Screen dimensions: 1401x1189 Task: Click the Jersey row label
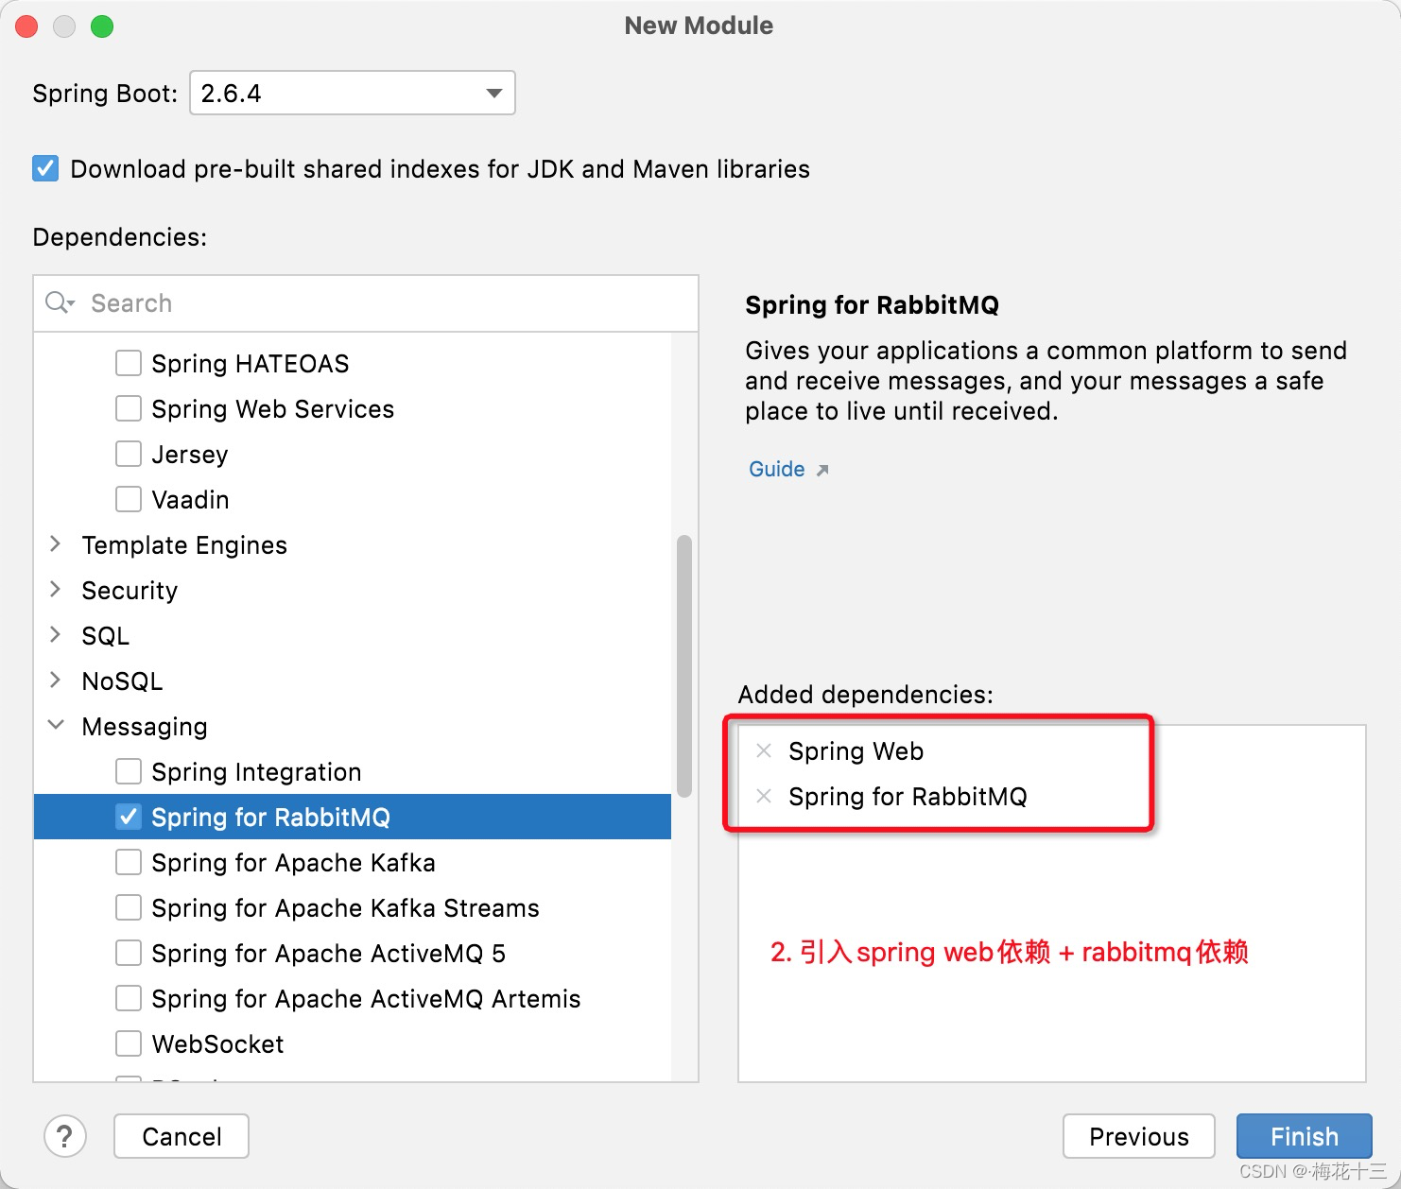(x=190, y=455)
